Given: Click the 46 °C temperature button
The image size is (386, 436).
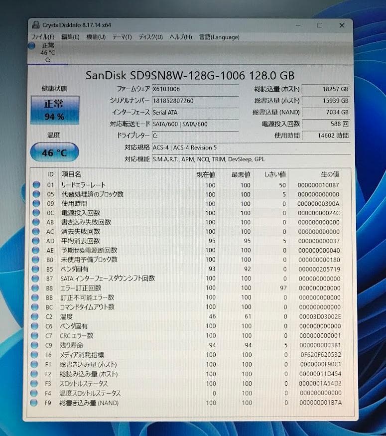Looking at the screenshot, I should point(54,152).
